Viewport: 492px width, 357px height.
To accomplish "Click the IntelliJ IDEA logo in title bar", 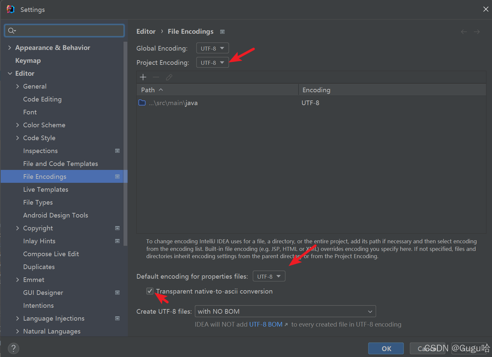I will pyautogui.click(x=10, y=9).
